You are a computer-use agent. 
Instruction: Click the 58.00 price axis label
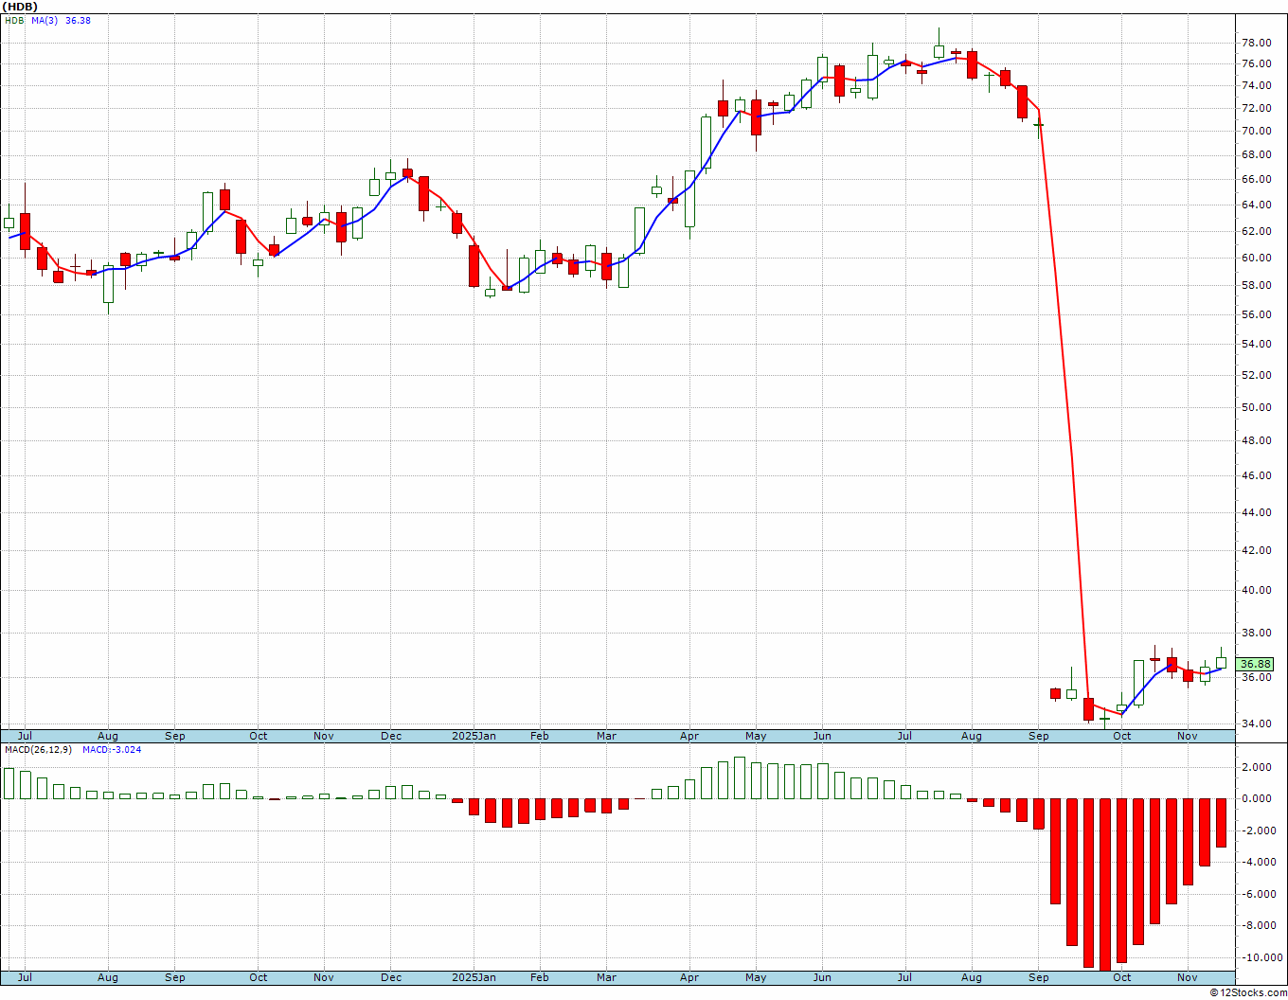(1256, 285)
